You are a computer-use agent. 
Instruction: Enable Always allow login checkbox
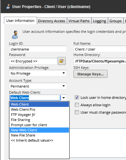77,105
